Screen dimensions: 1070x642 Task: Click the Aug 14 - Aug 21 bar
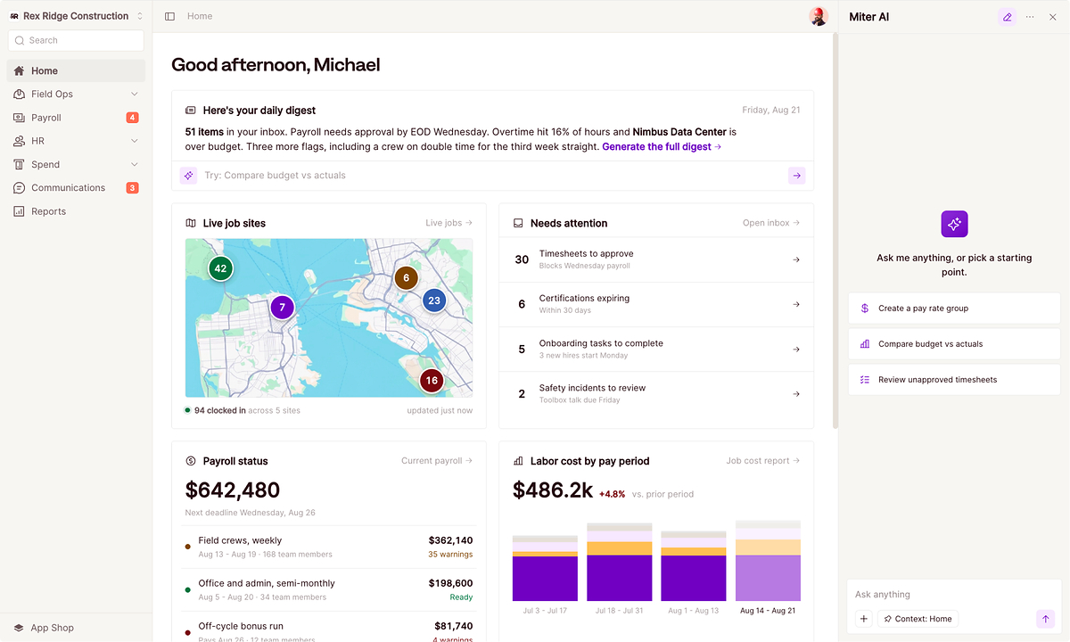click(x=768, y=561)
